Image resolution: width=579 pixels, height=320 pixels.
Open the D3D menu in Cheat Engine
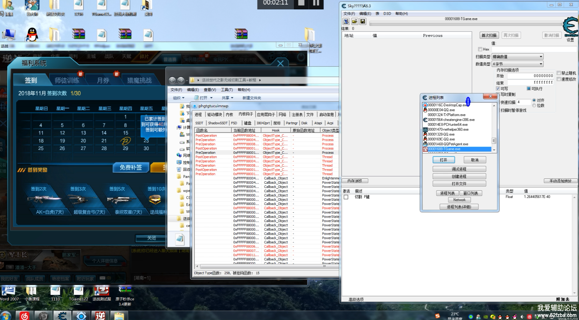pyautogui.click(x=387, y=14)
